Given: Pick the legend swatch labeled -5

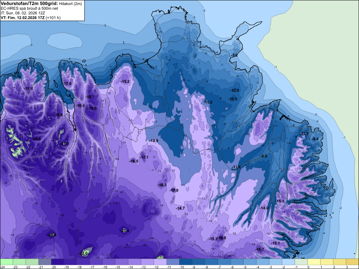Looking at the screenshot, I should 250,262.
